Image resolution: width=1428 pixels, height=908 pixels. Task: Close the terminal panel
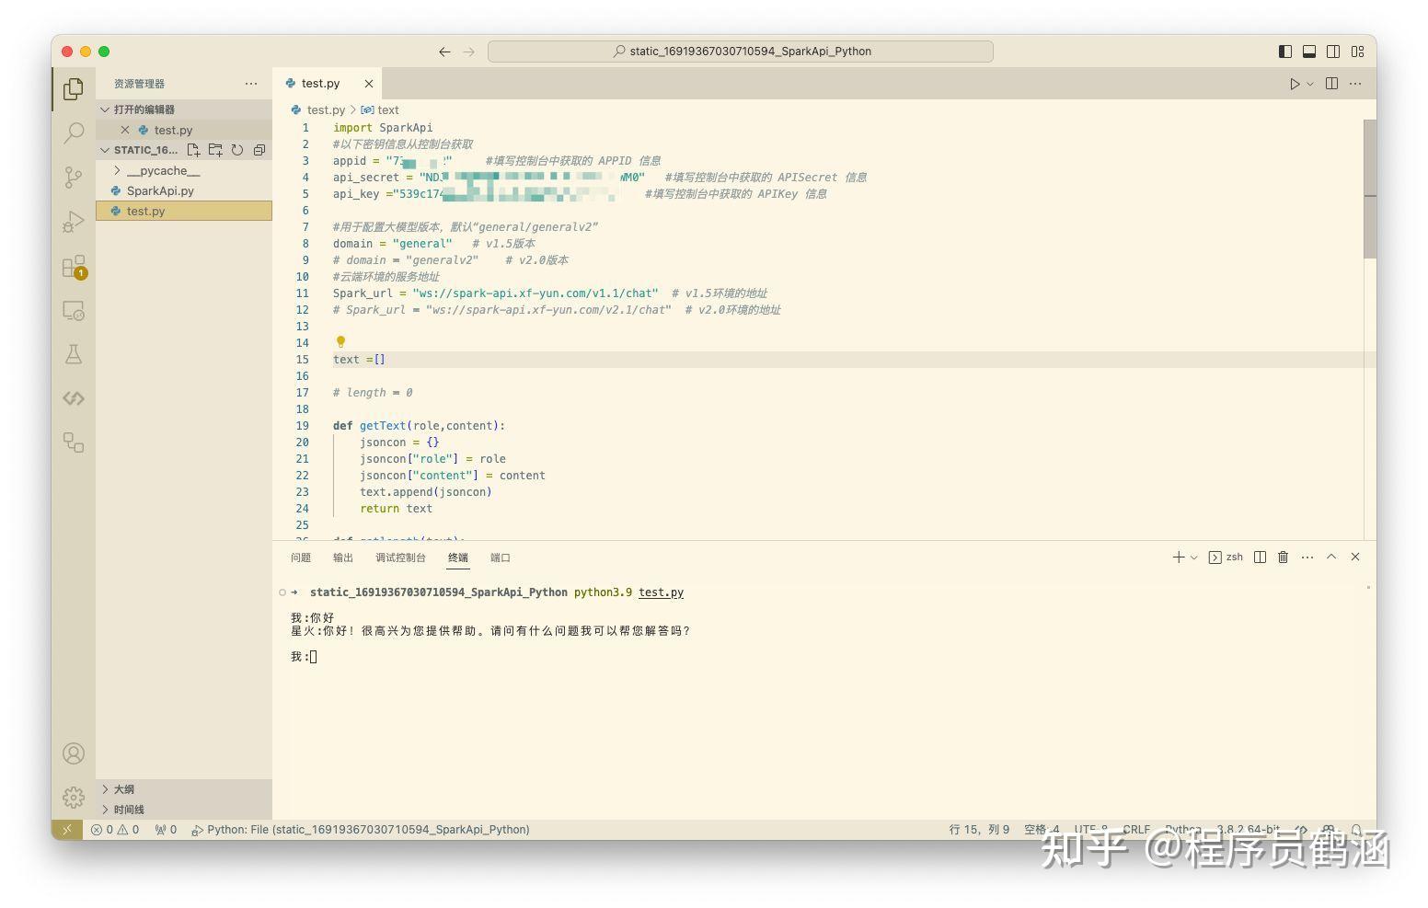click(1355, 557)
